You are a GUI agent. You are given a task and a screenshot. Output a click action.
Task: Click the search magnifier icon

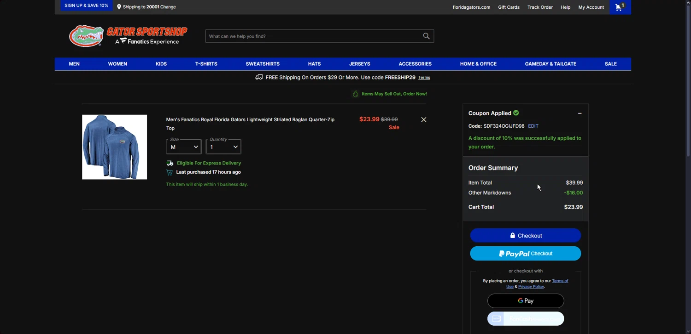[x=426, y=36]
